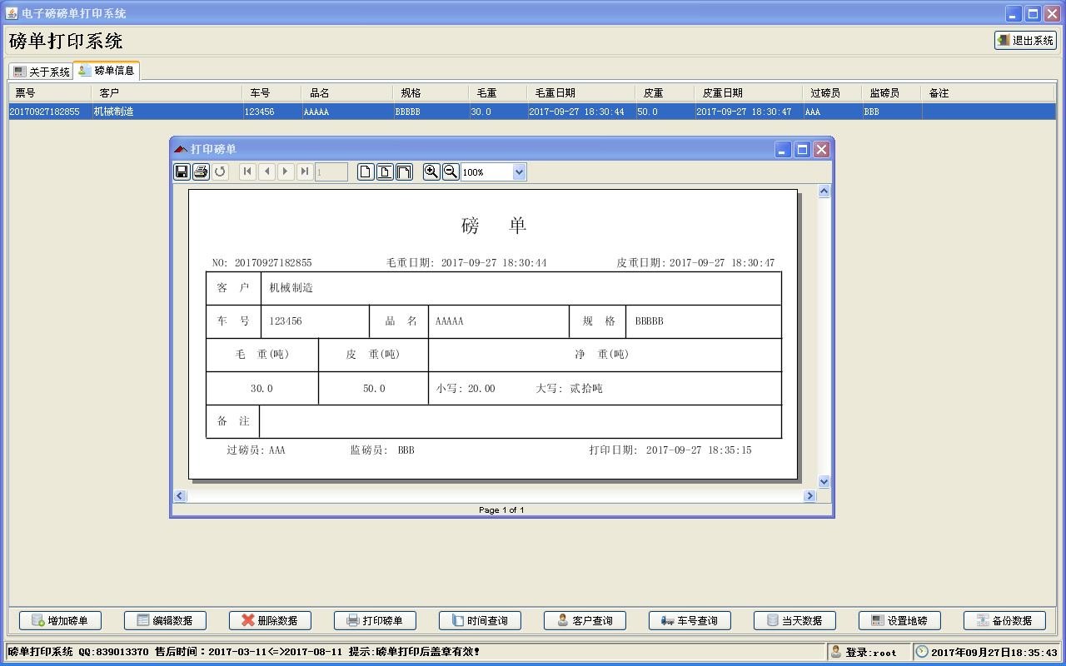The image size is (1066, 666).
Task: Zoom in on the weighing slip
Action: [x=431, y=171]
